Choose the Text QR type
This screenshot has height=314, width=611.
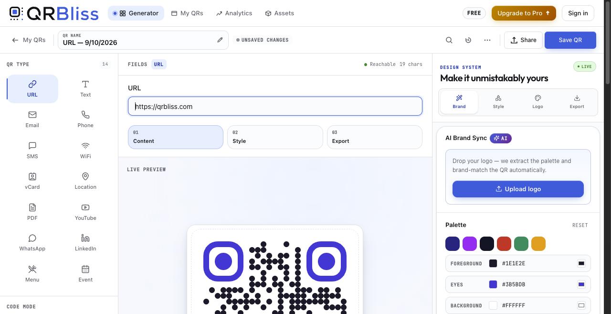coord(85,89)
